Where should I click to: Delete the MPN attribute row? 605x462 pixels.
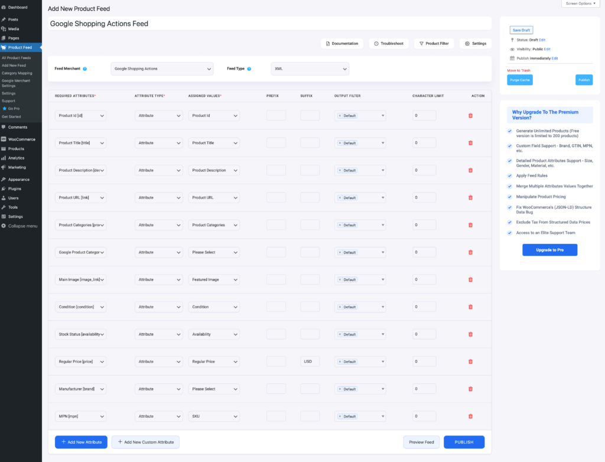(x=470, y=417)
